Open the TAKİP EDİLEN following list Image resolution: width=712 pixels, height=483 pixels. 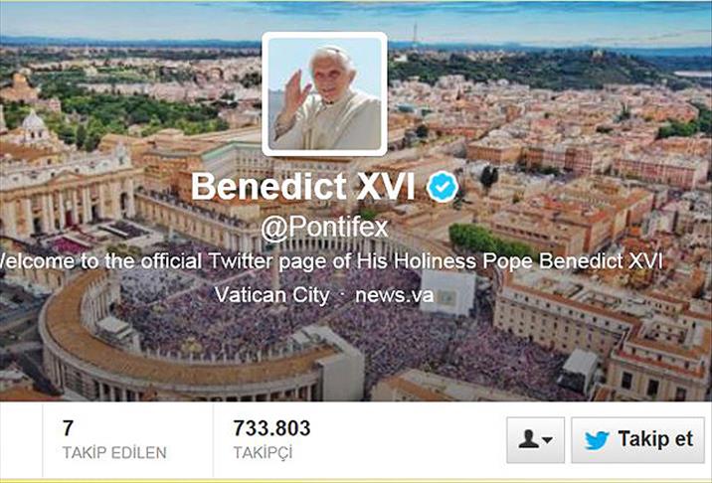(114, 452)
